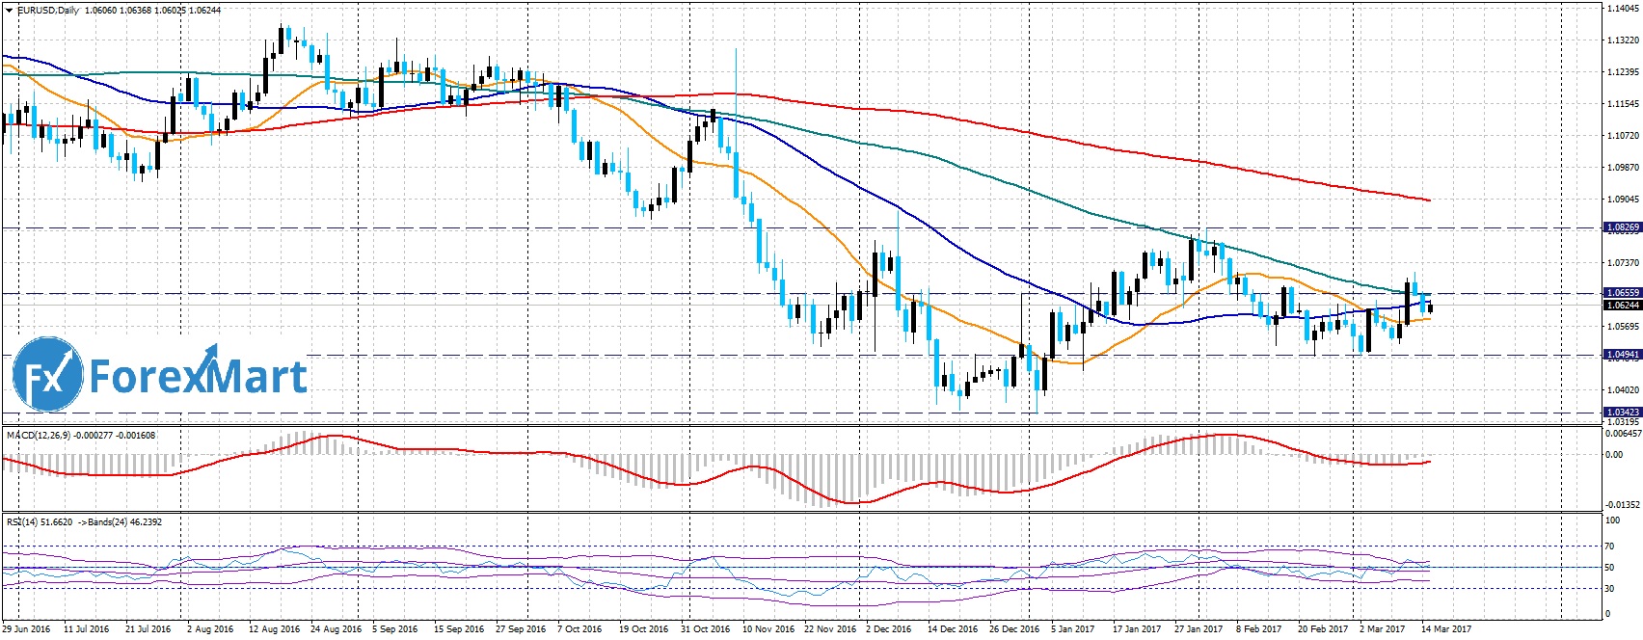The width and height of the screenshot is (1643, 640).
Task: Click the 1.09870 price axis value
Action: [1624, 168]
